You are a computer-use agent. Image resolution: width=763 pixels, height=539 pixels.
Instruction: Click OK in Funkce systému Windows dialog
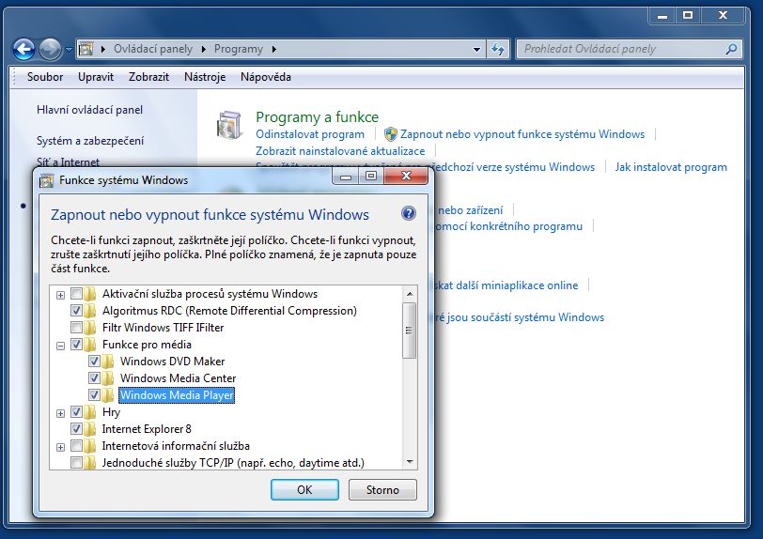coord(304,489)
